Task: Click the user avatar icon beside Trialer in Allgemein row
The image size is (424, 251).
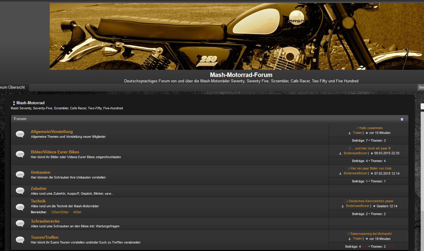Action: point(349,133)
